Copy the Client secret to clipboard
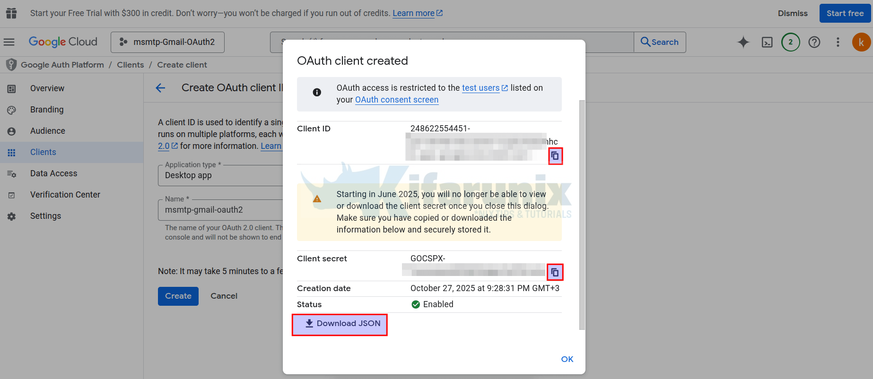Viewport: 873px width, 379px height. pyautogui.click(x=555, y=272)
